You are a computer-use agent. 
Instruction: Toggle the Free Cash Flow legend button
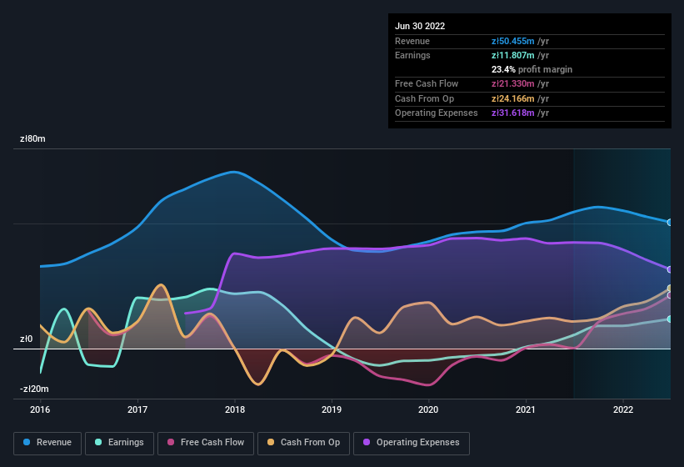206,443
